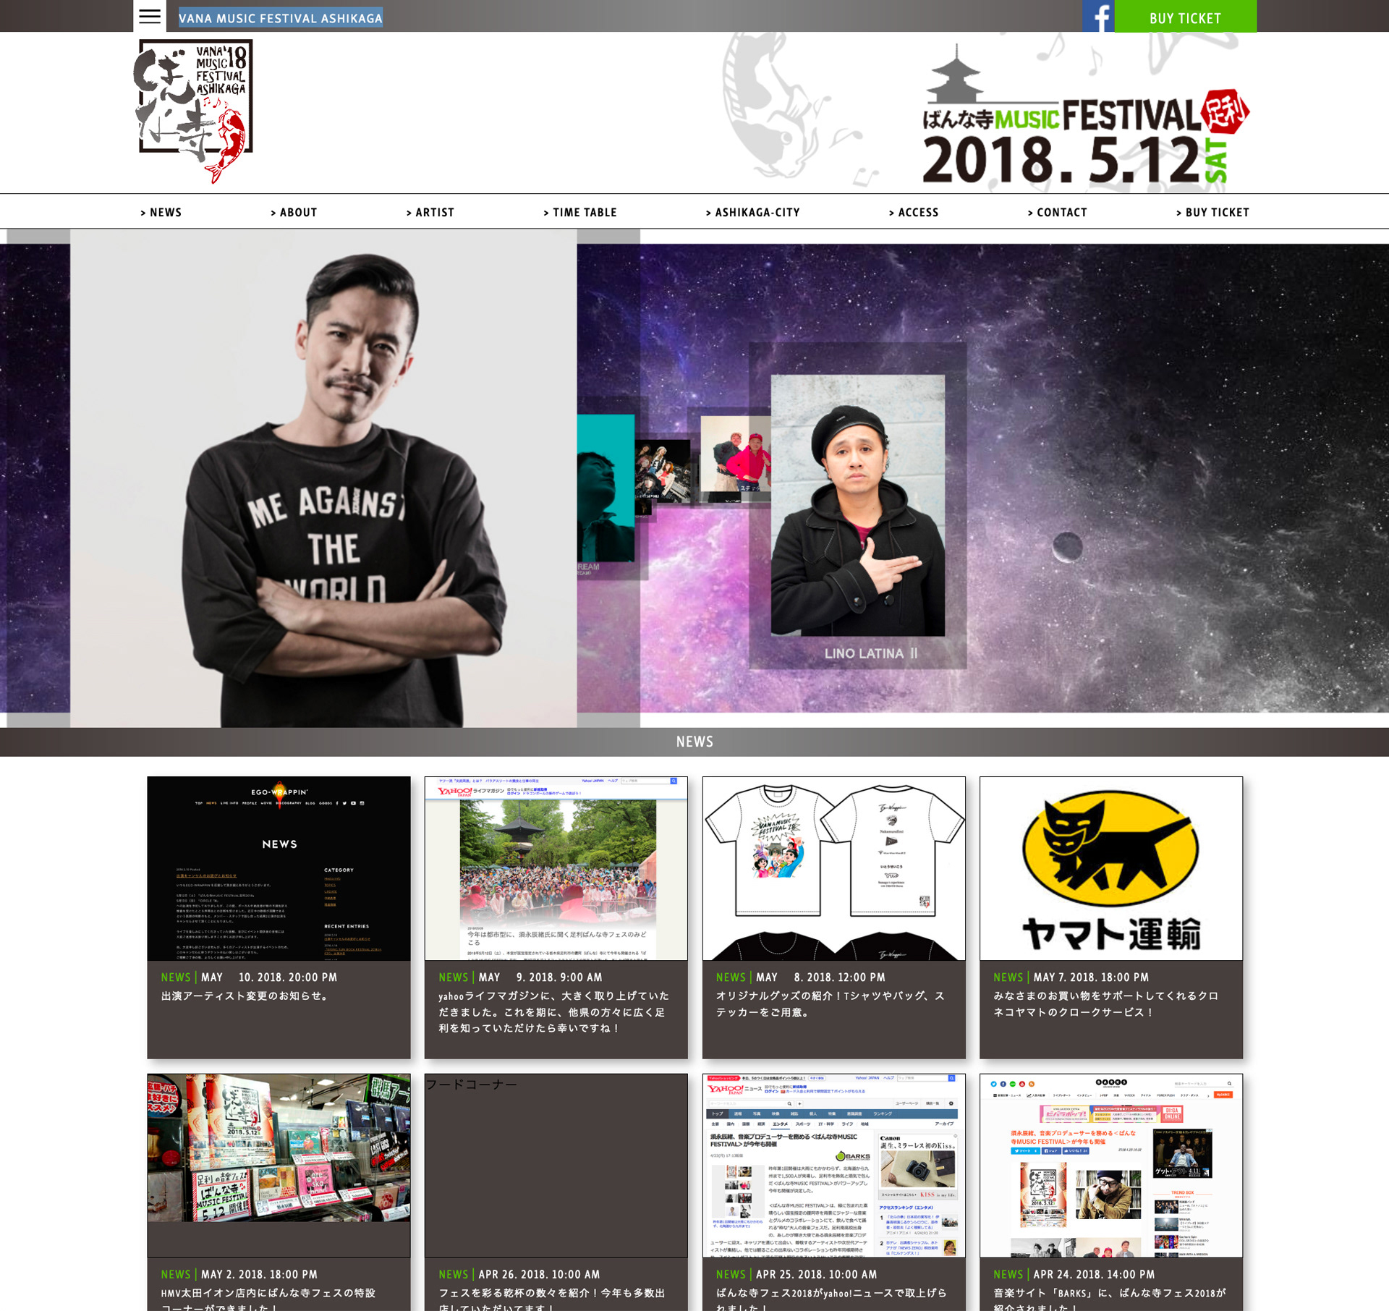Viewport: 1389px width, 1311px height.
Task: Click the green BUY TICKET header button
Action: 1185,17
